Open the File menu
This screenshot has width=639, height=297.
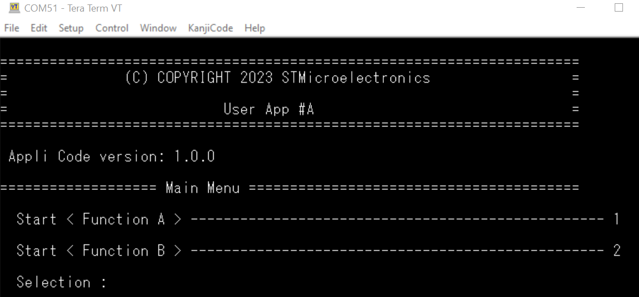(x=12, y=28)
